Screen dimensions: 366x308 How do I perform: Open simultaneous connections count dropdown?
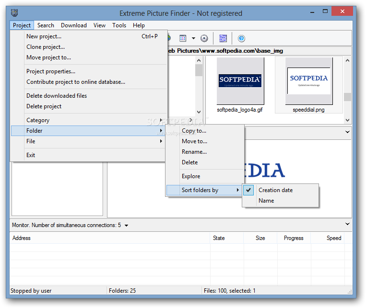[126, 226]
